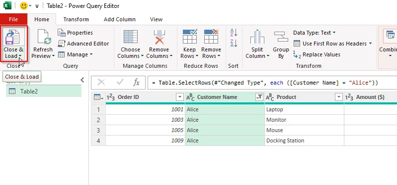Open the File tab
397x185 pixels.
13,19
